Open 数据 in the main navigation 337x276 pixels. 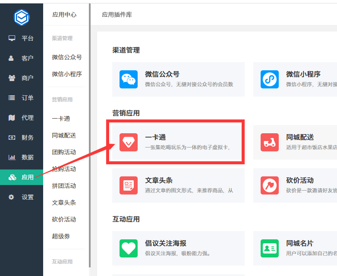22,157
